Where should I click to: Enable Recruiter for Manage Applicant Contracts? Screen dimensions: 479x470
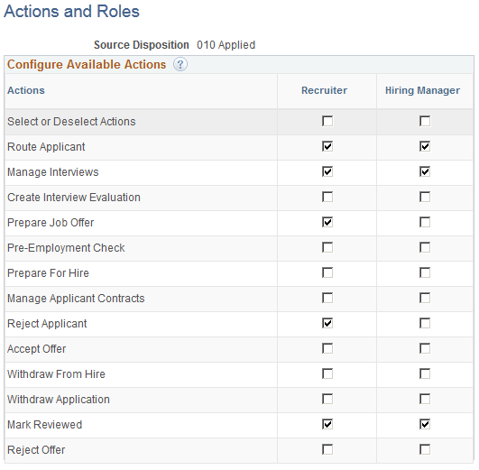click(327, 298)
